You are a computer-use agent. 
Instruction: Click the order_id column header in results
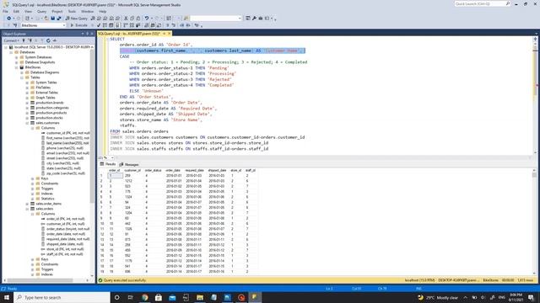pyautogui.click(x=115, y=170)
